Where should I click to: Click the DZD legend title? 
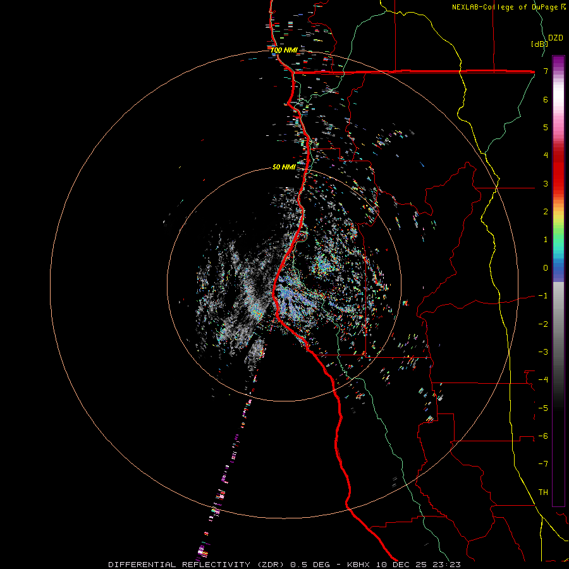click(x=556, y=38)
